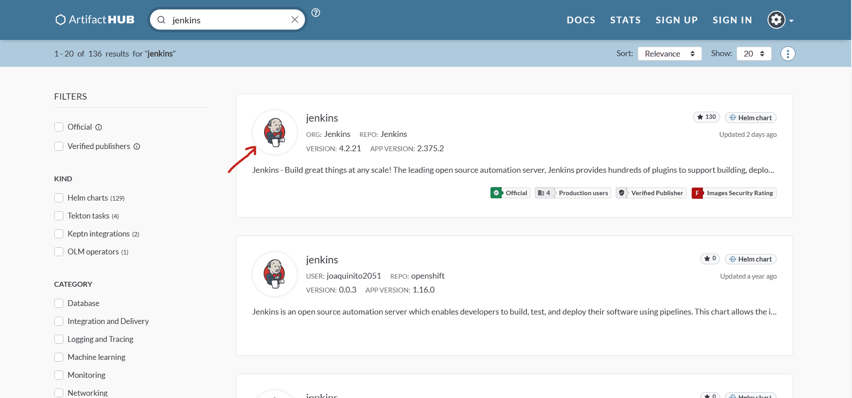The image size is (852, 398).
Task: Click the version 0.0.3 text
Action: (x=348, y=290)
